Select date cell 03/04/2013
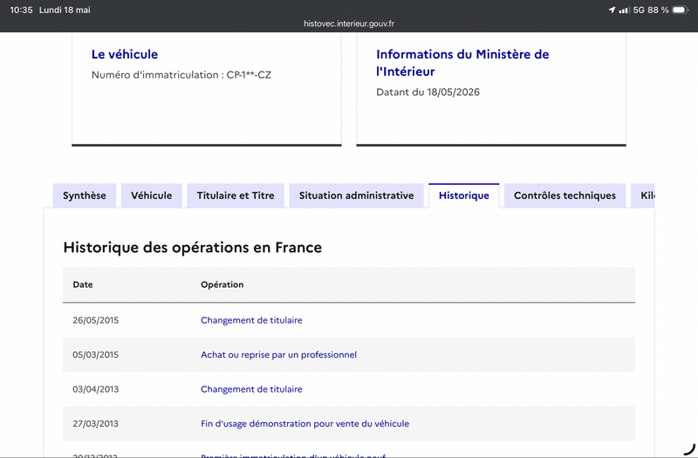This screenshot has height=458, width=698. 96,389
